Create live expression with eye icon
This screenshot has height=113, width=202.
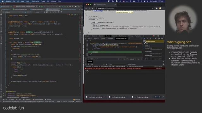(x=106, y=64)
